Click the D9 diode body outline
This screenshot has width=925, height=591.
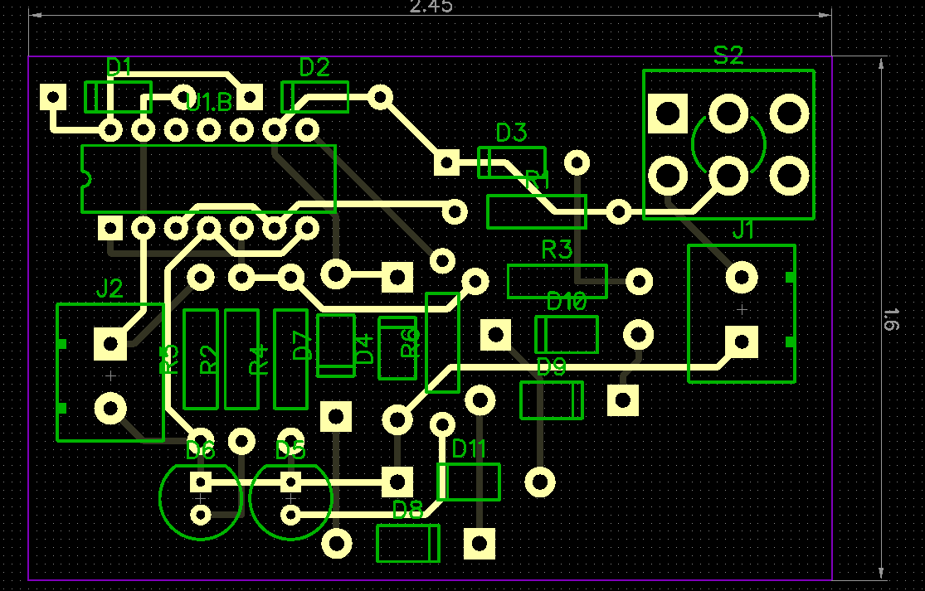(552, 400)
